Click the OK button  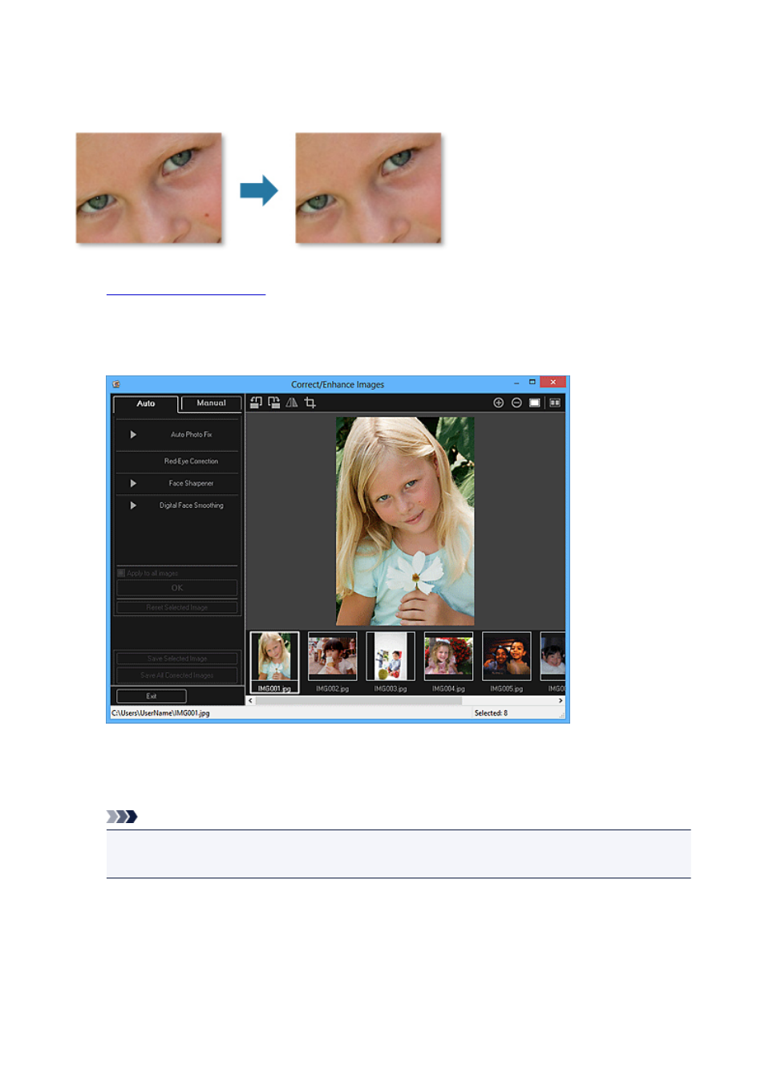pos(177,588)
